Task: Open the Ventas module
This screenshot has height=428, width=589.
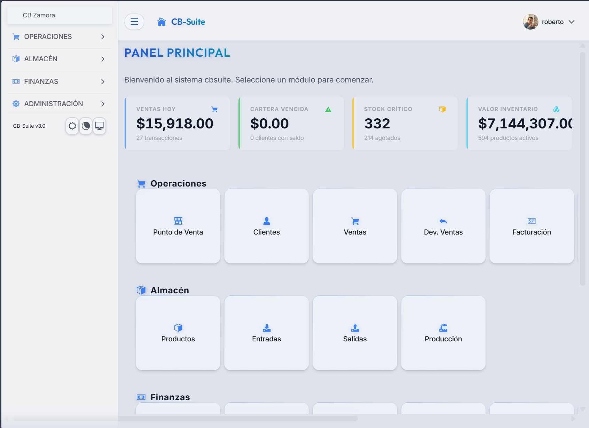Action: coord(355,226)
